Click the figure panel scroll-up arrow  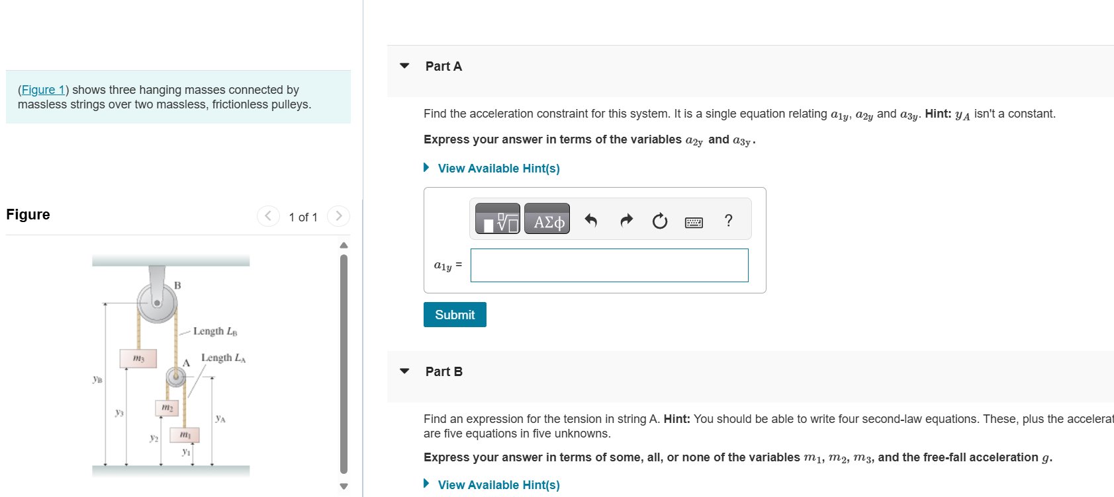click(344, 245)
